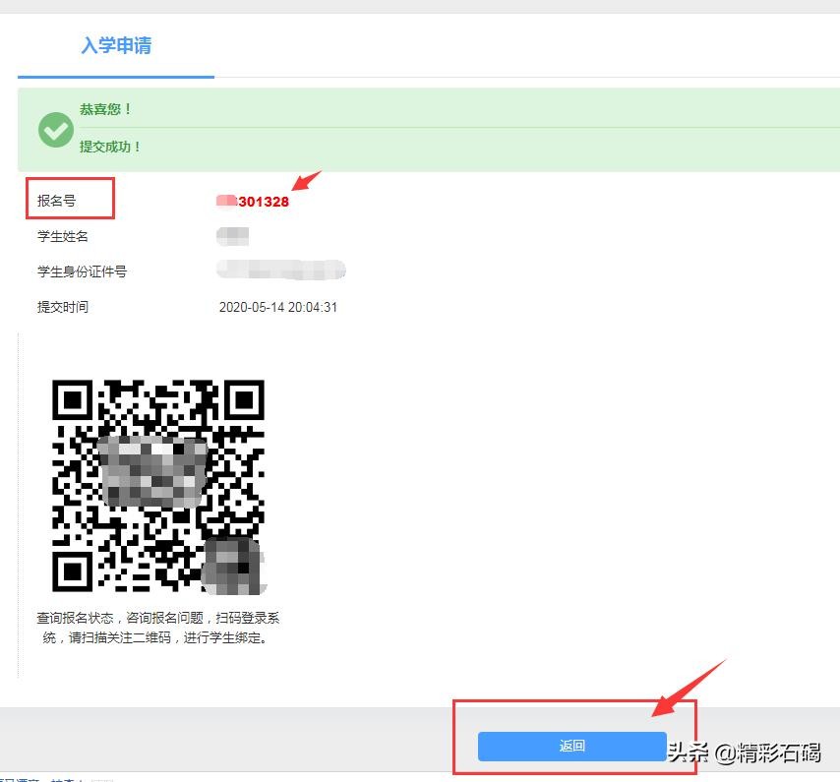Click the 学生身份证件号 label
Screen dimensions: 840x782
[x=82, y=271]
